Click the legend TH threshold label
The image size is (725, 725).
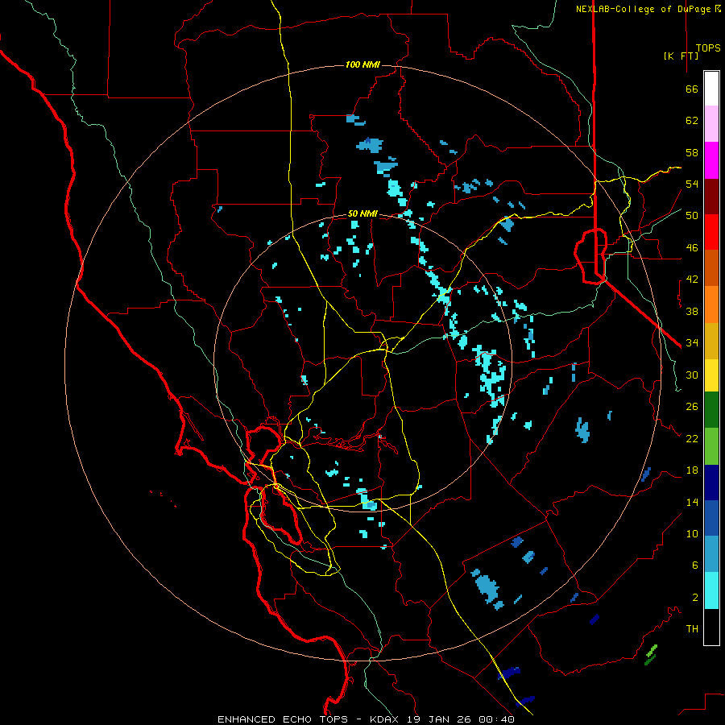point(692,629)
